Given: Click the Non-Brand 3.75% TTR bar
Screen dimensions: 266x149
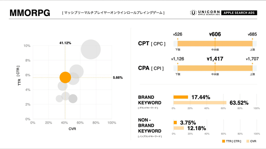Looking at the screenshot, I should point(175,123).
